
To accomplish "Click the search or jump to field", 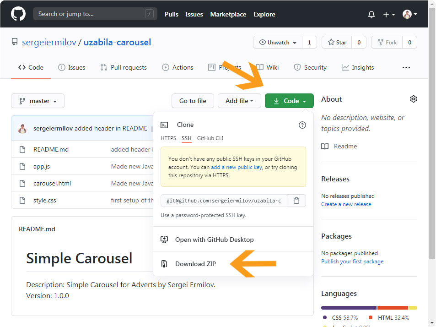I will [x=92, y=14].
